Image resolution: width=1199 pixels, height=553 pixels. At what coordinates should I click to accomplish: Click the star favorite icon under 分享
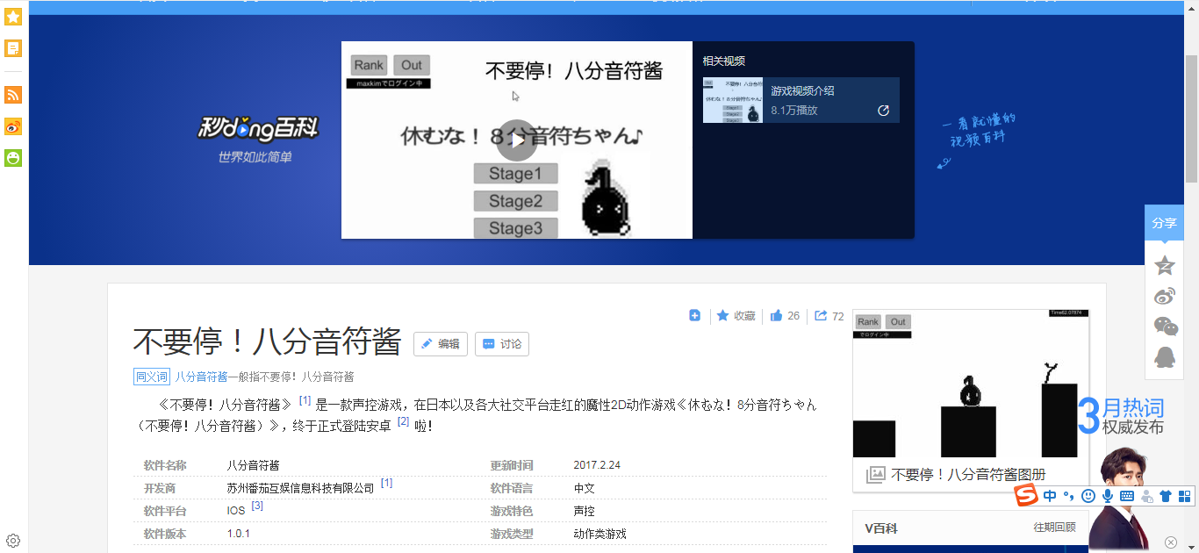(1165, 265)
